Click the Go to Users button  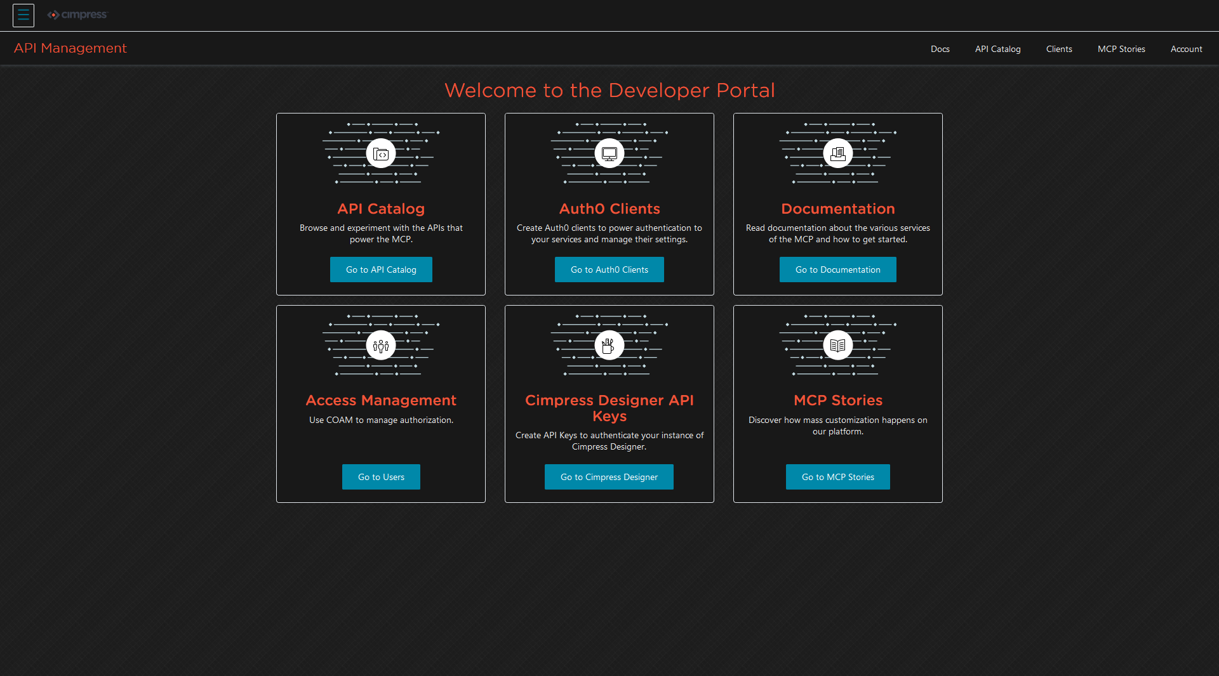pyautogui.click(x=381, y=477)
